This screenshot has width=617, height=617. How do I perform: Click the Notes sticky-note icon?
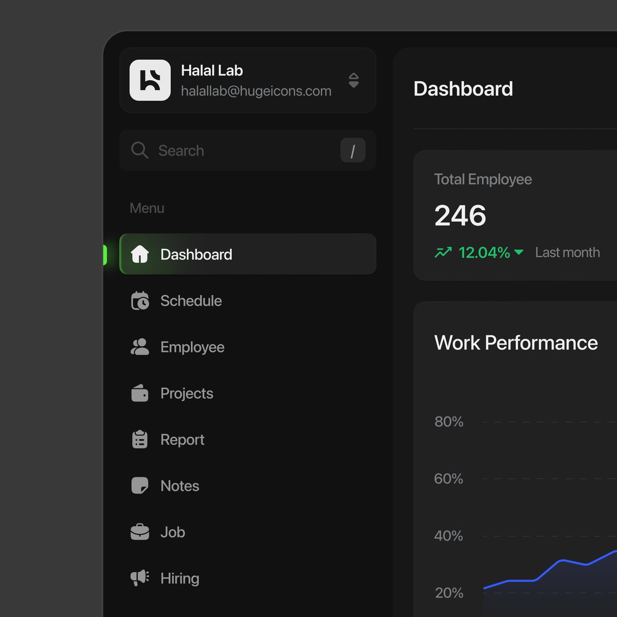(x=140, y=486)
